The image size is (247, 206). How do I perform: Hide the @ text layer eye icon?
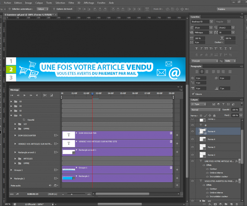192,125
